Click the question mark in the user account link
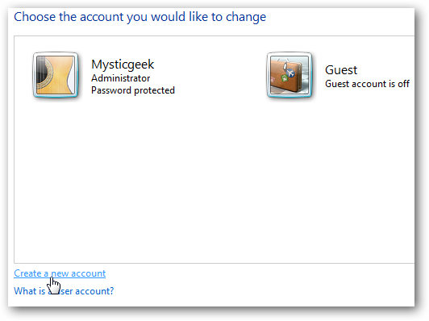429x321 pixels. [x=111, y=291]
